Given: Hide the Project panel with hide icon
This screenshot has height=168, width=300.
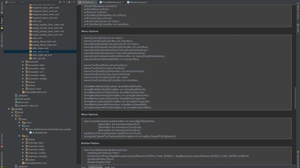Looking at the screenshot, I should [x=74, y=2].
